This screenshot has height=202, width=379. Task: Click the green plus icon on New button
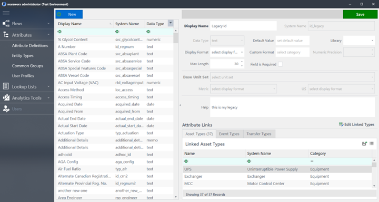[59, 14]
